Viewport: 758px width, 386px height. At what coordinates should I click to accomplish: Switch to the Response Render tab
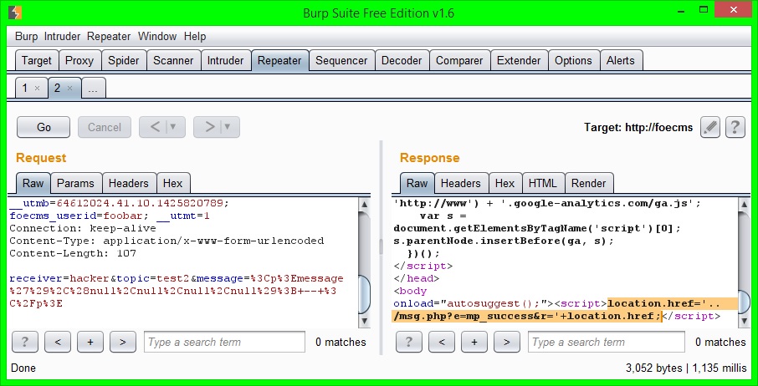pos(588,183)
